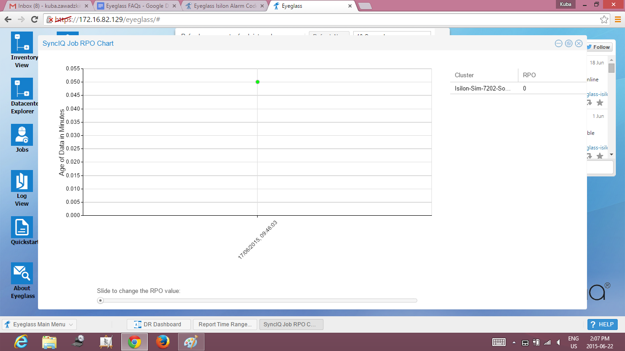Click the SyncIQ Job RPO Chart title
Image resolution: width=625 pixels, height=351 pixels.
pyautogui.click(x=78, y=43)
